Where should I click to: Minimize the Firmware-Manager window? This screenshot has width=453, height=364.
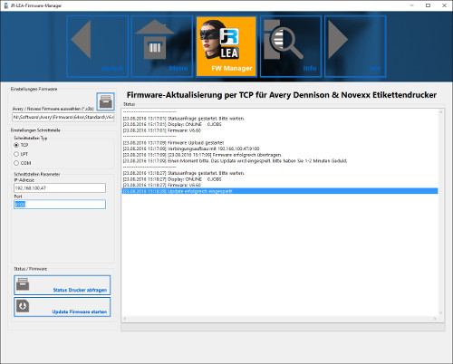(x=411, y=5)
